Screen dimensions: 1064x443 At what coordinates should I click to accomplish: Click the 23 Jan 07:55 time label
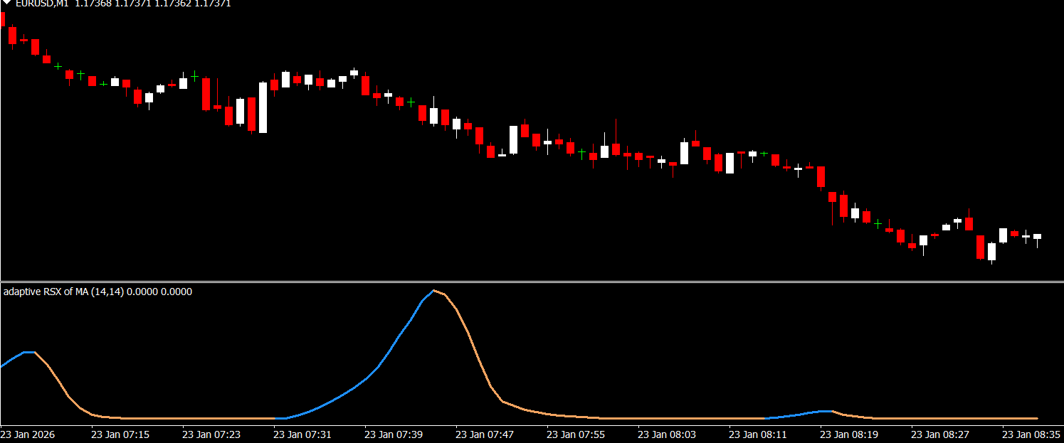576,434
